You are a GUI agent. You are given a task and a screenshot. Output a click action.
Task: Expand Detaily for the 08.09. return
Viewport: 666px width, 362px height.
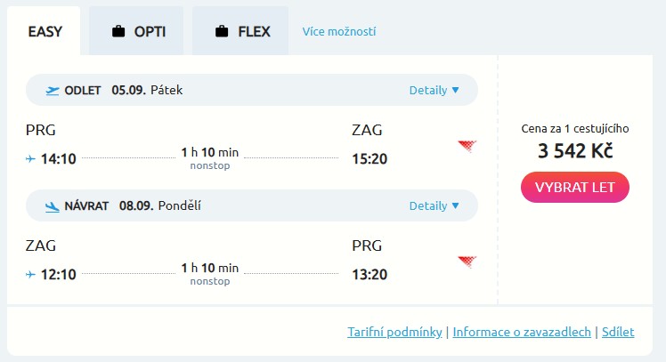pyautogui.click(x=434, y=206)
